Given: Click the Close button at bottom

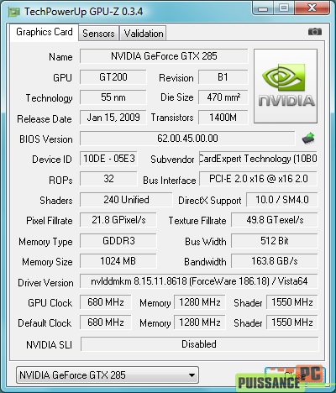Looking at the screenshot, I should (x=295, y=376).
